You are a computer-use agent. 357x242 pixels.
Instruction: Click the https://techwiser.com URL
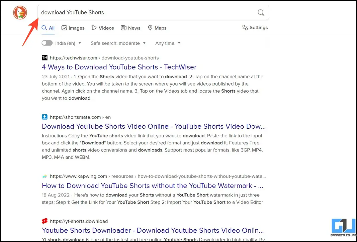click(74, 58)
